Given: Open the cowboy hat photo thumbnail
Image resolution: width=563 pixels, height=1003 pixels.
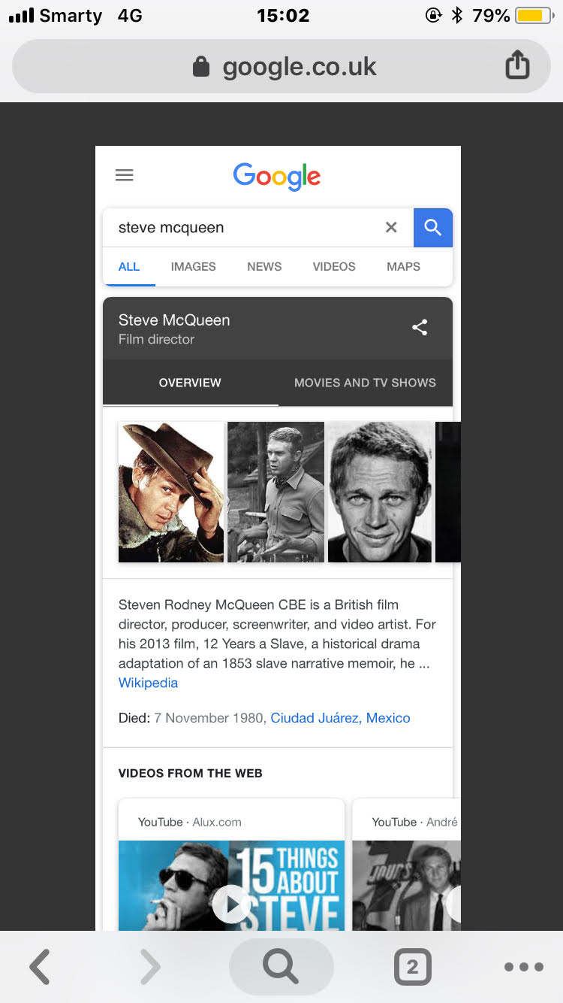Looking at the screenshot, I should 171,492.
